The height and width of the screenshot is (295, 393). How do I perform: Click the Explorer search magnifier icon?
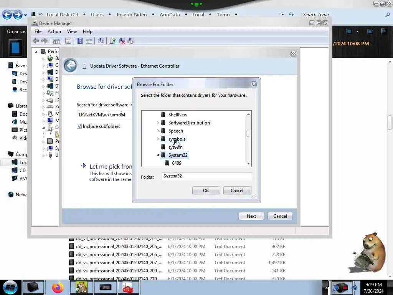pyautogui.click(x=388, y=15)
